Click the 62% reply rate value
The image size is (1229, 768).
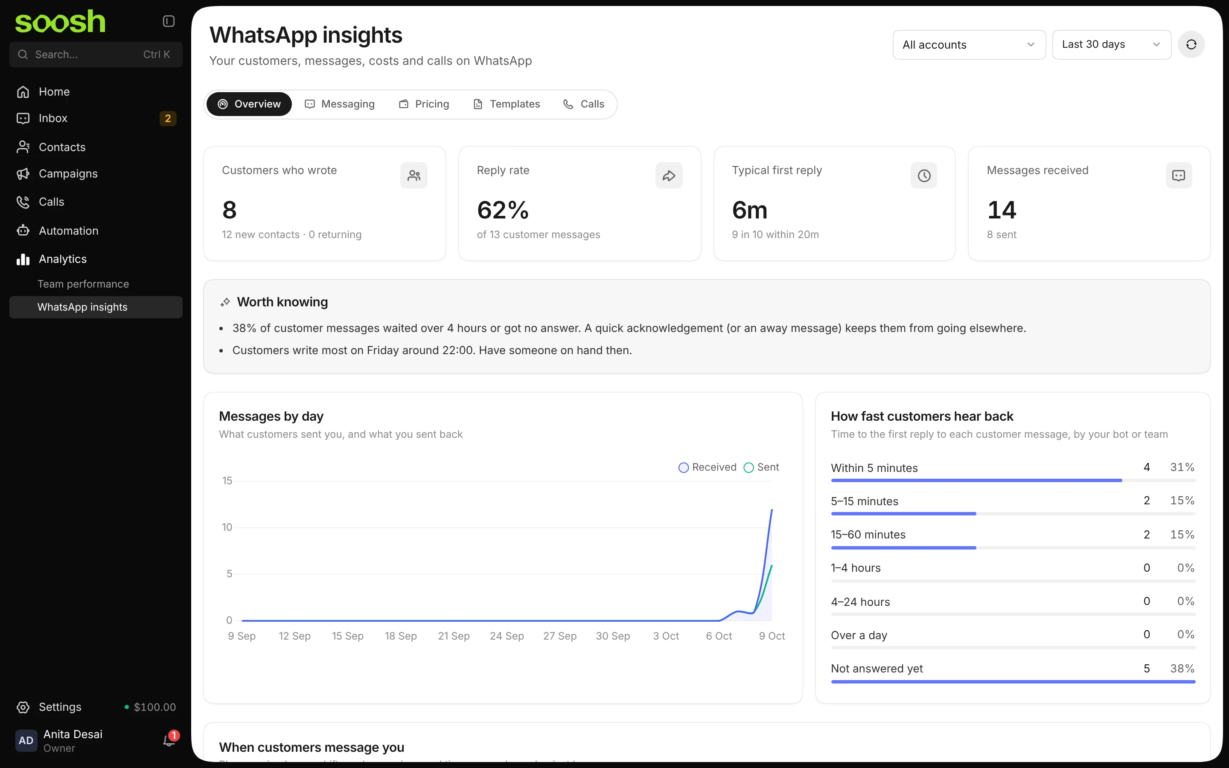[x=503, y=210]
